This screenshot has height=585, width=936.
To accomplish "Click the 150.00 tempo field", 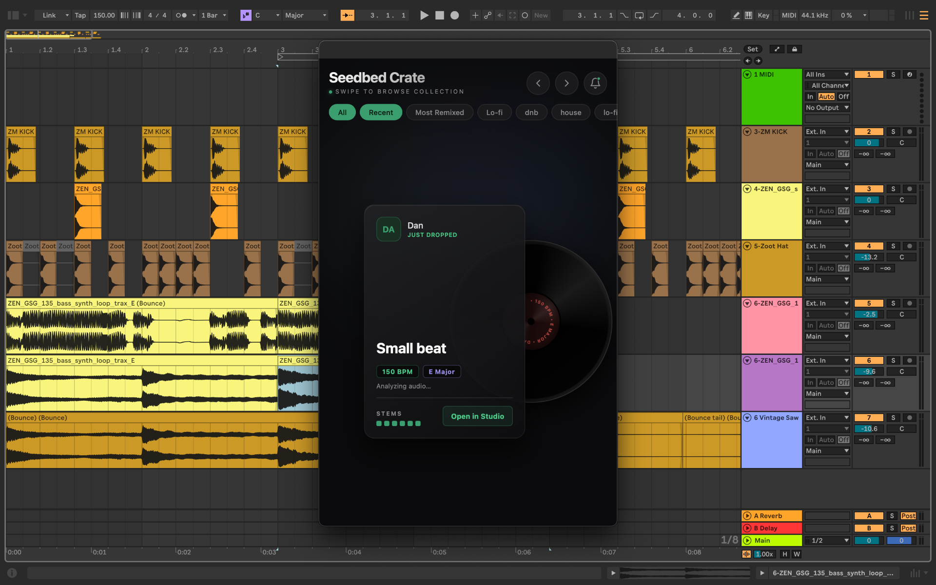I will (104, 15).
